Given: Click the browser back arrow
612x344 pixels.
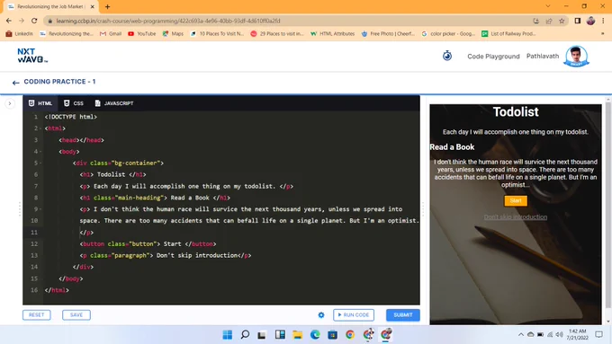Looking at the screenshot, I should tap(9, 21).
